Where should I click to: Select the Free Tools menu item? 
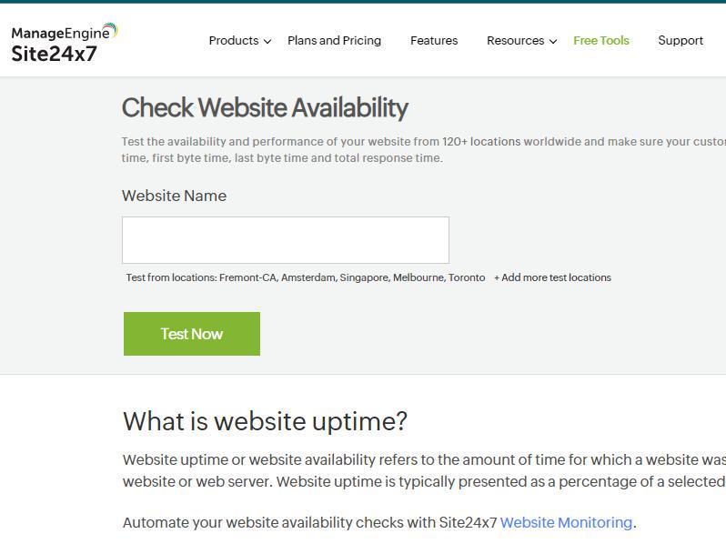pyautogui.click(x=601, y=41)
